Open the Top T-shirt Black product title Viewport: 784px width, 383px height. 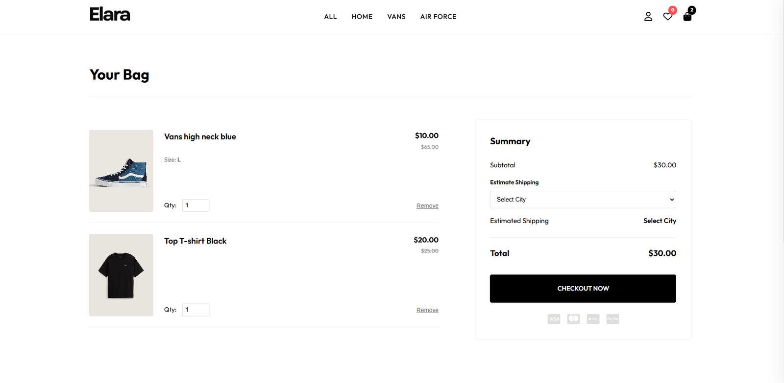click(195, 241)
